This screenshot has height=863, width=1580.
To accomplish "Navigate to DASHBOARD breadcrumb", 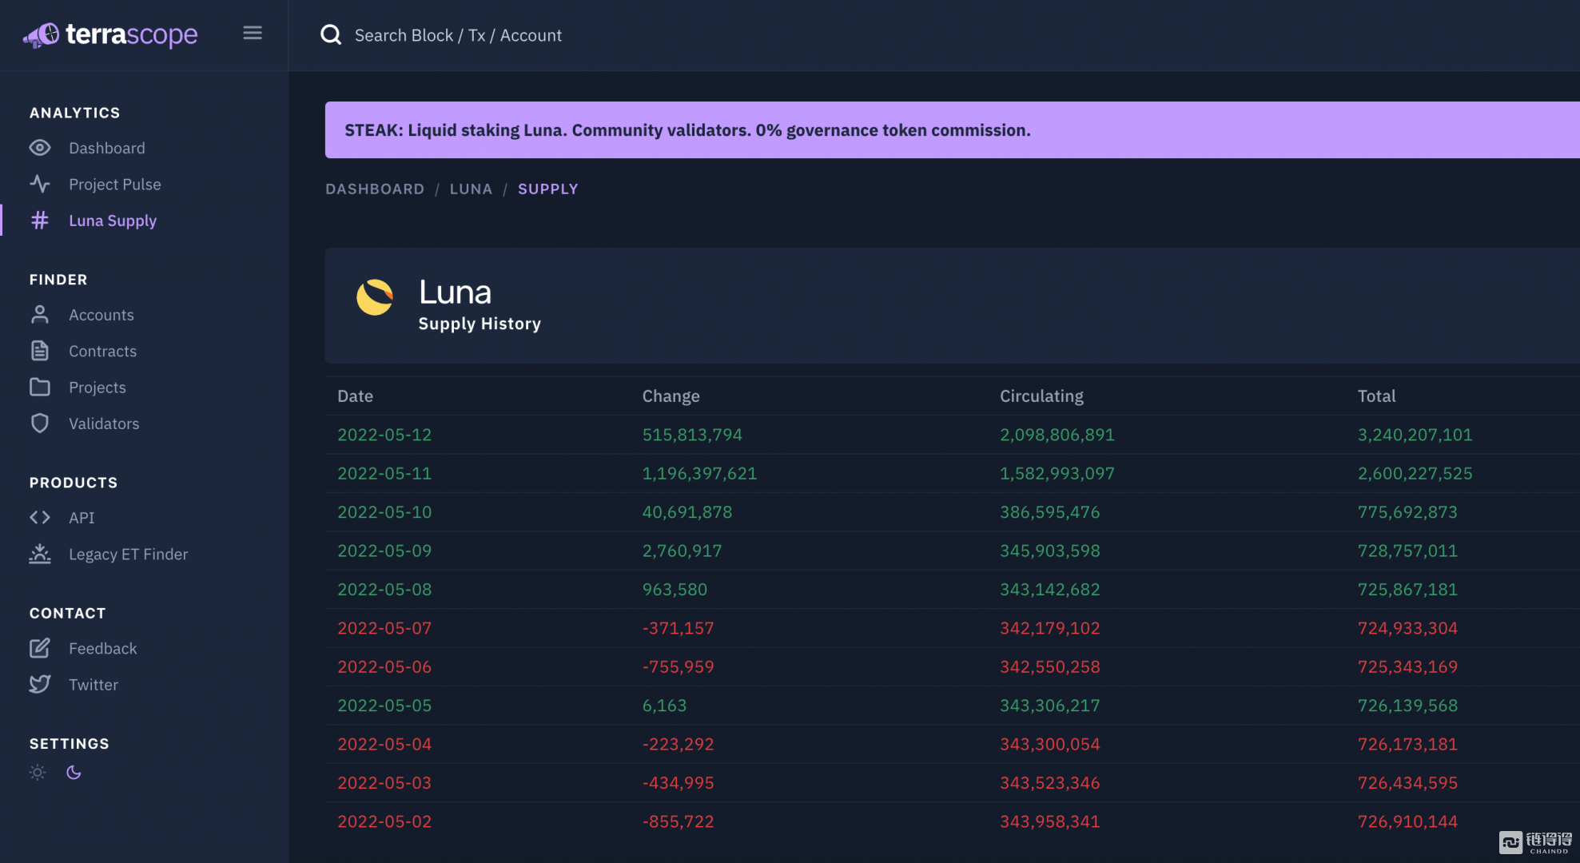I will [x=375, y=189].
